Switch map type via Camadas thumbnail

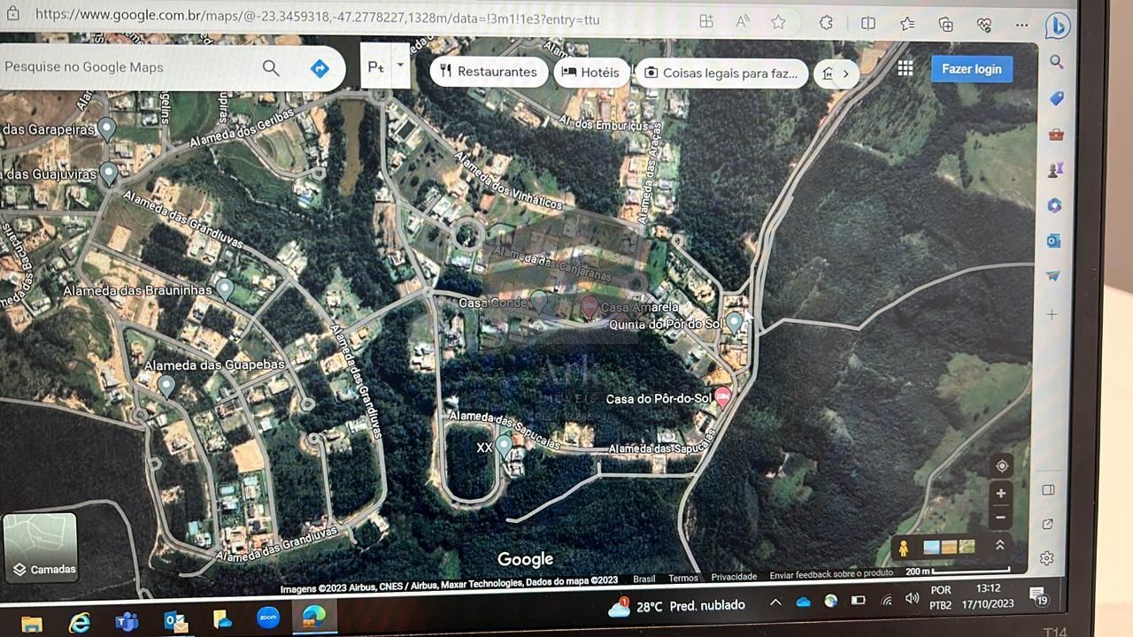click(40, 548)
